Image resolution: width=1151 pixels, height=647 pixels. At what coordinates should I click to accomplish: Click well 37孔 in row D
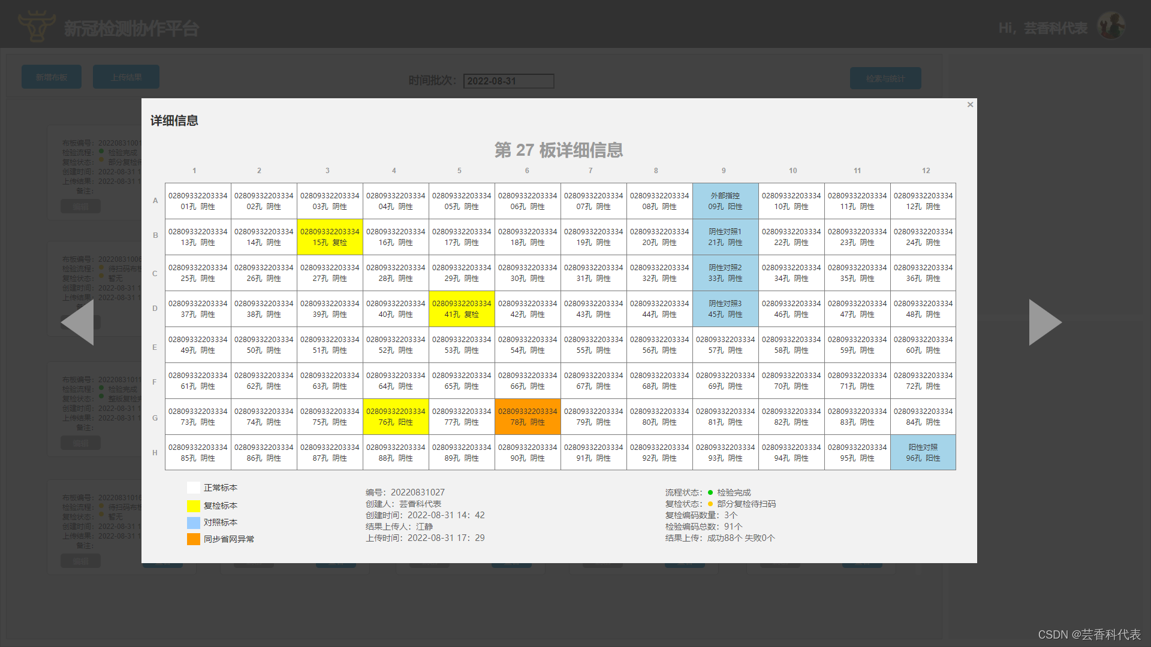pyautogui.click(x=198, y=309)
